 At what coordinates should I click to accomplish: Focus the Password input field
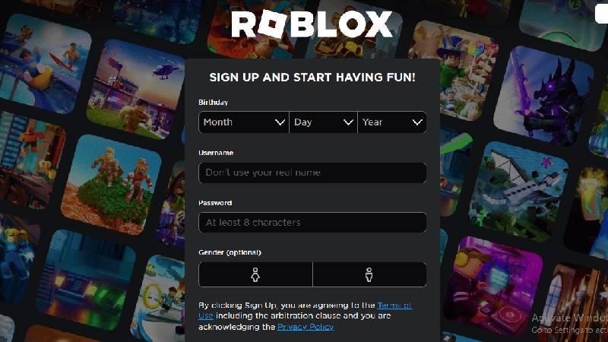[312, 223]
